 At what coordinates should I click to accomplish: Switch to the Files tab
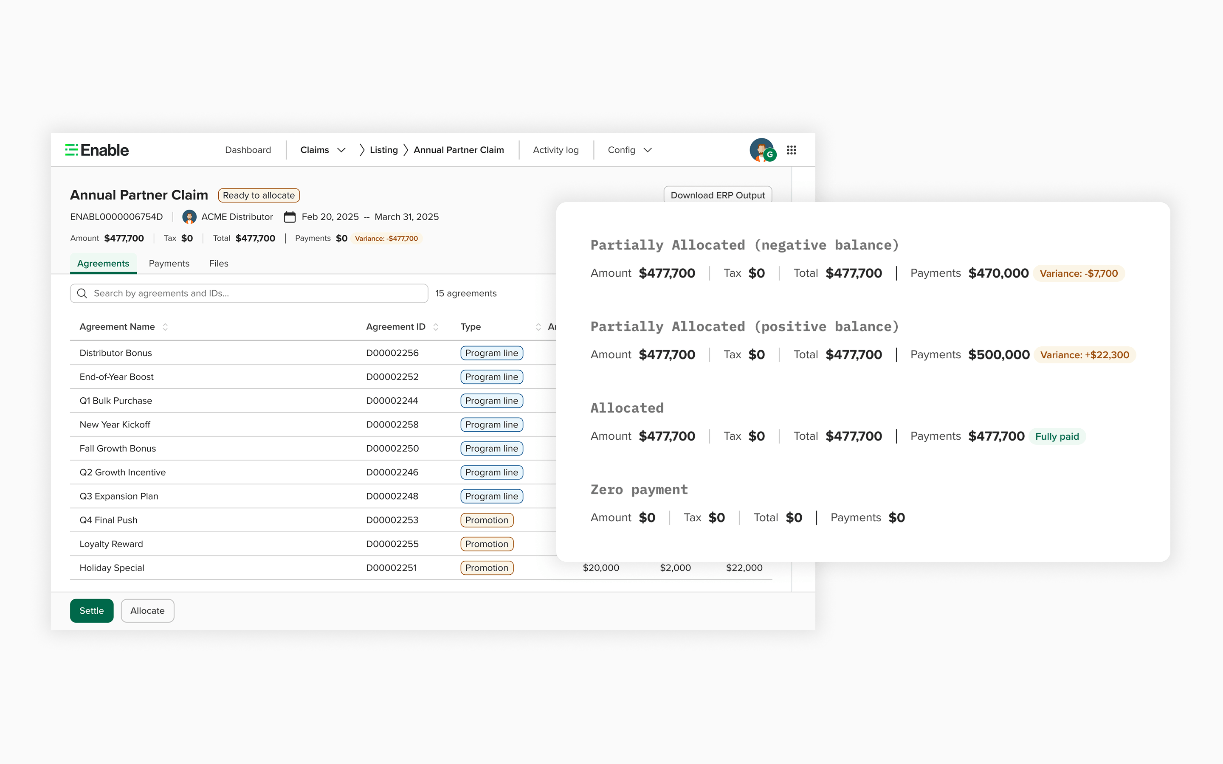(219, 263)
